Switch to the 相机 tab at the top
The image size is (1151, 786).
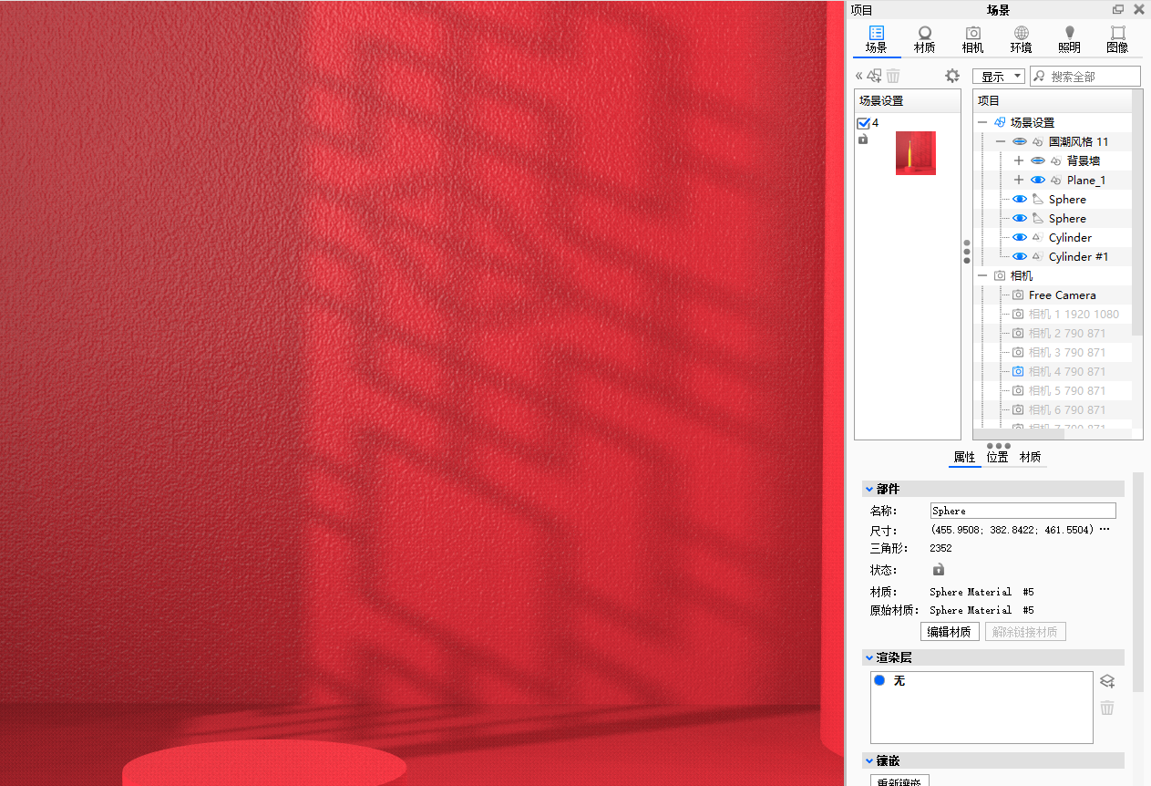pyautogui.click(x=973, y=40)
